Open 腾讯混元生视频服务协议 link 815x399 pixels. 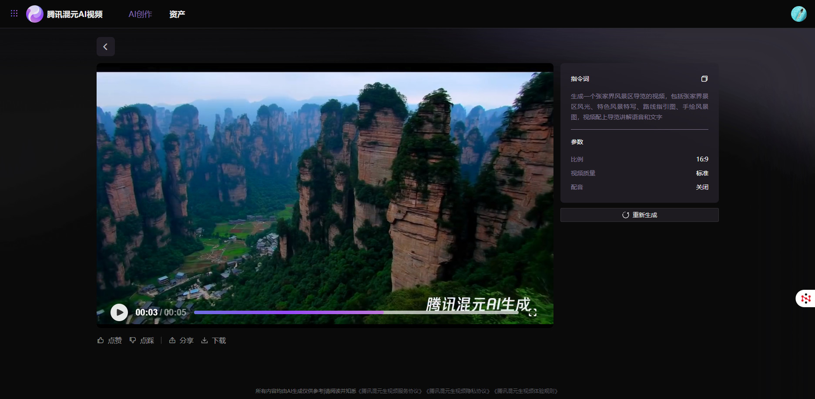tap(390, 391)
